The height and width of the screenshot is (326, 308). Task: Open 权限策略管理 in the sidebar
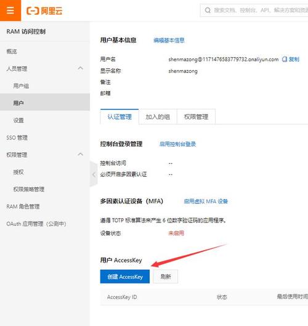click(29, 189)
